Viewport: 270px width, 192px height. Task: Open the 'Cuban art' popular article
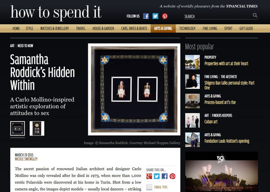(x=211, y=122)
